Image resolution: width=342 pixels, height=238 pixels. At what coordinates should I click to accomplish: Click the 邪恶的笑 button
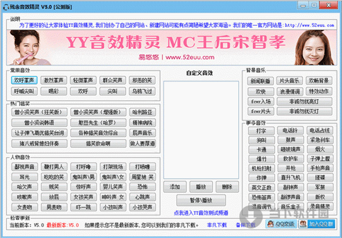142,80
